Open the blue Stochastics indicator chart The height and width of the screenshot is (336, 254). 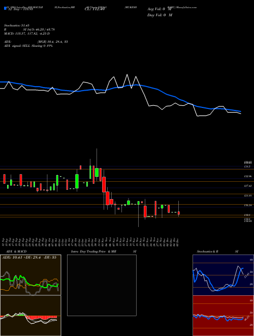tap(223, 275)
